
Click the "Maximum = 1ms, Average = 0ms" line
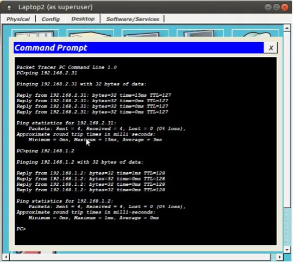point(93,218)
